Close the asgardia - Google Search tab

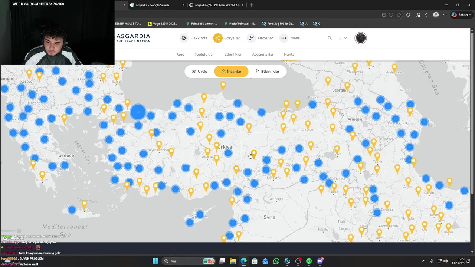(x=183, y=5)
